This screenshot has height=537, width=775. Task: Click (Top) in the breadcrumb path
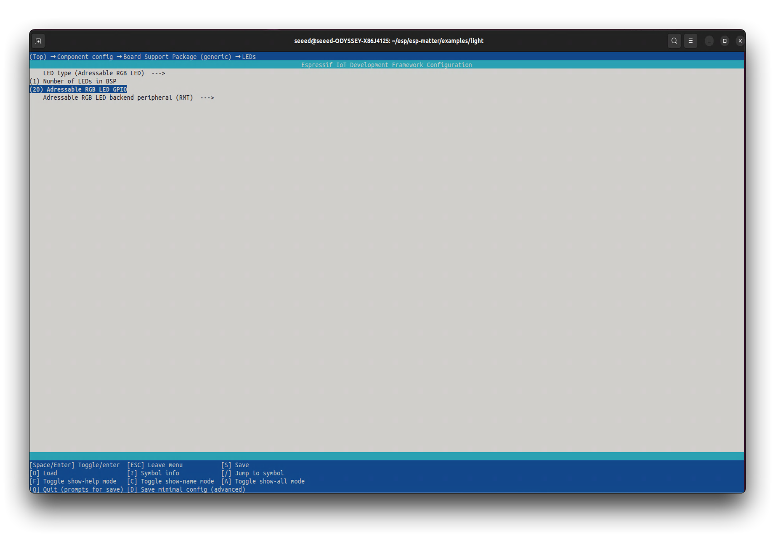[x=38, y=57]
